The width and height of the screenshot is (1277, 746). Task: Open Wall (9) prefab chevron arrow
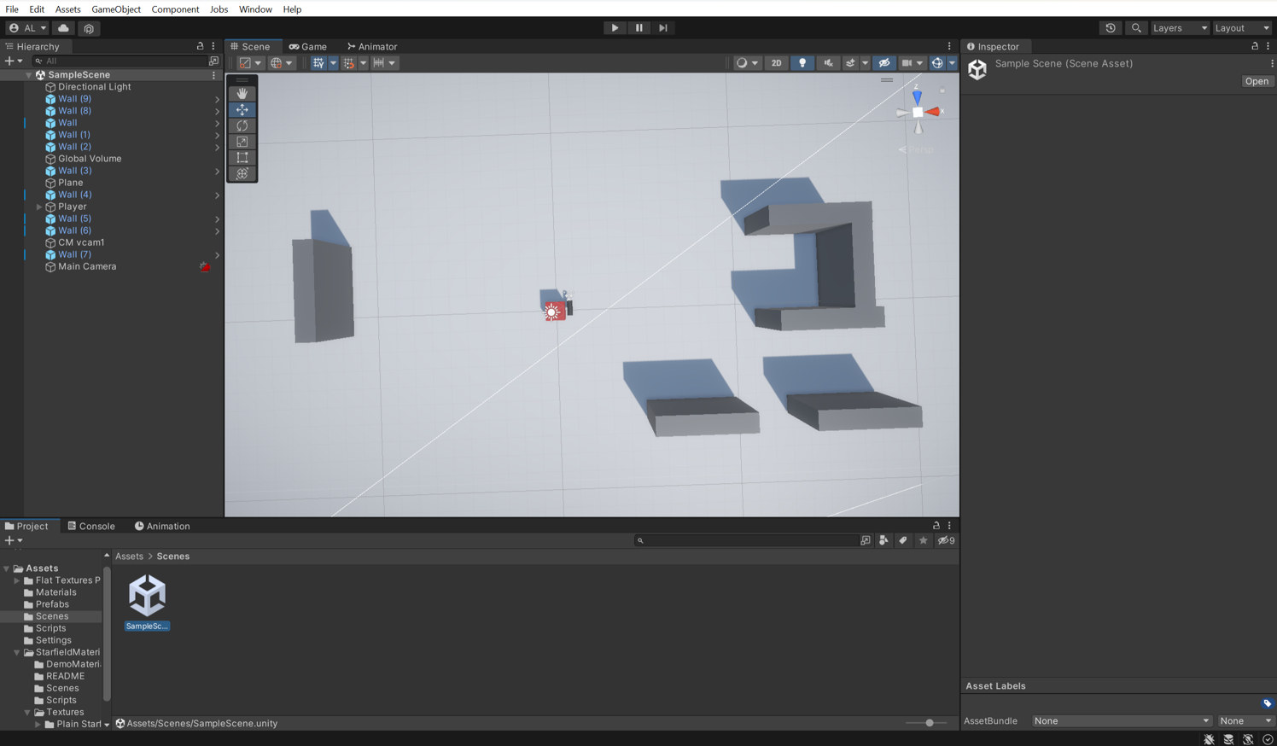[x=217, y=99]
